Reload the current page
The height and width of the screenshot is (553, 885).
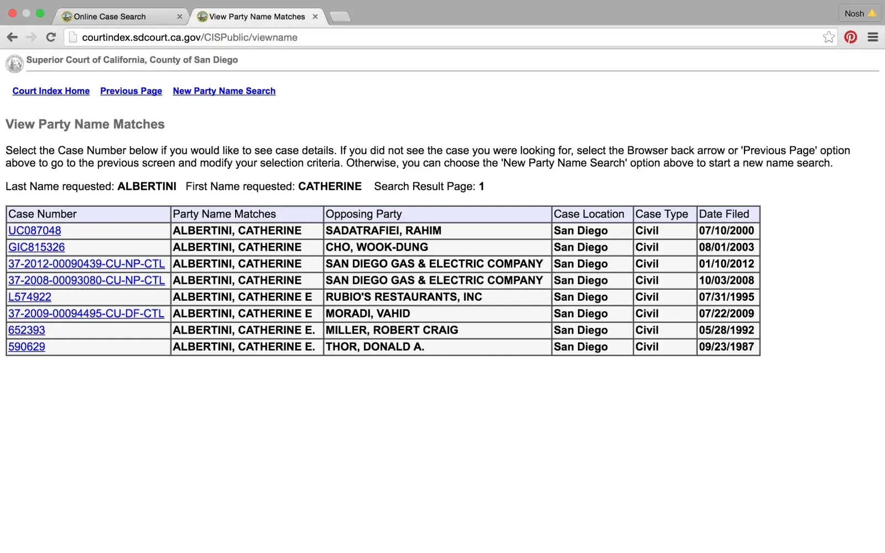[x=51, y=37]
